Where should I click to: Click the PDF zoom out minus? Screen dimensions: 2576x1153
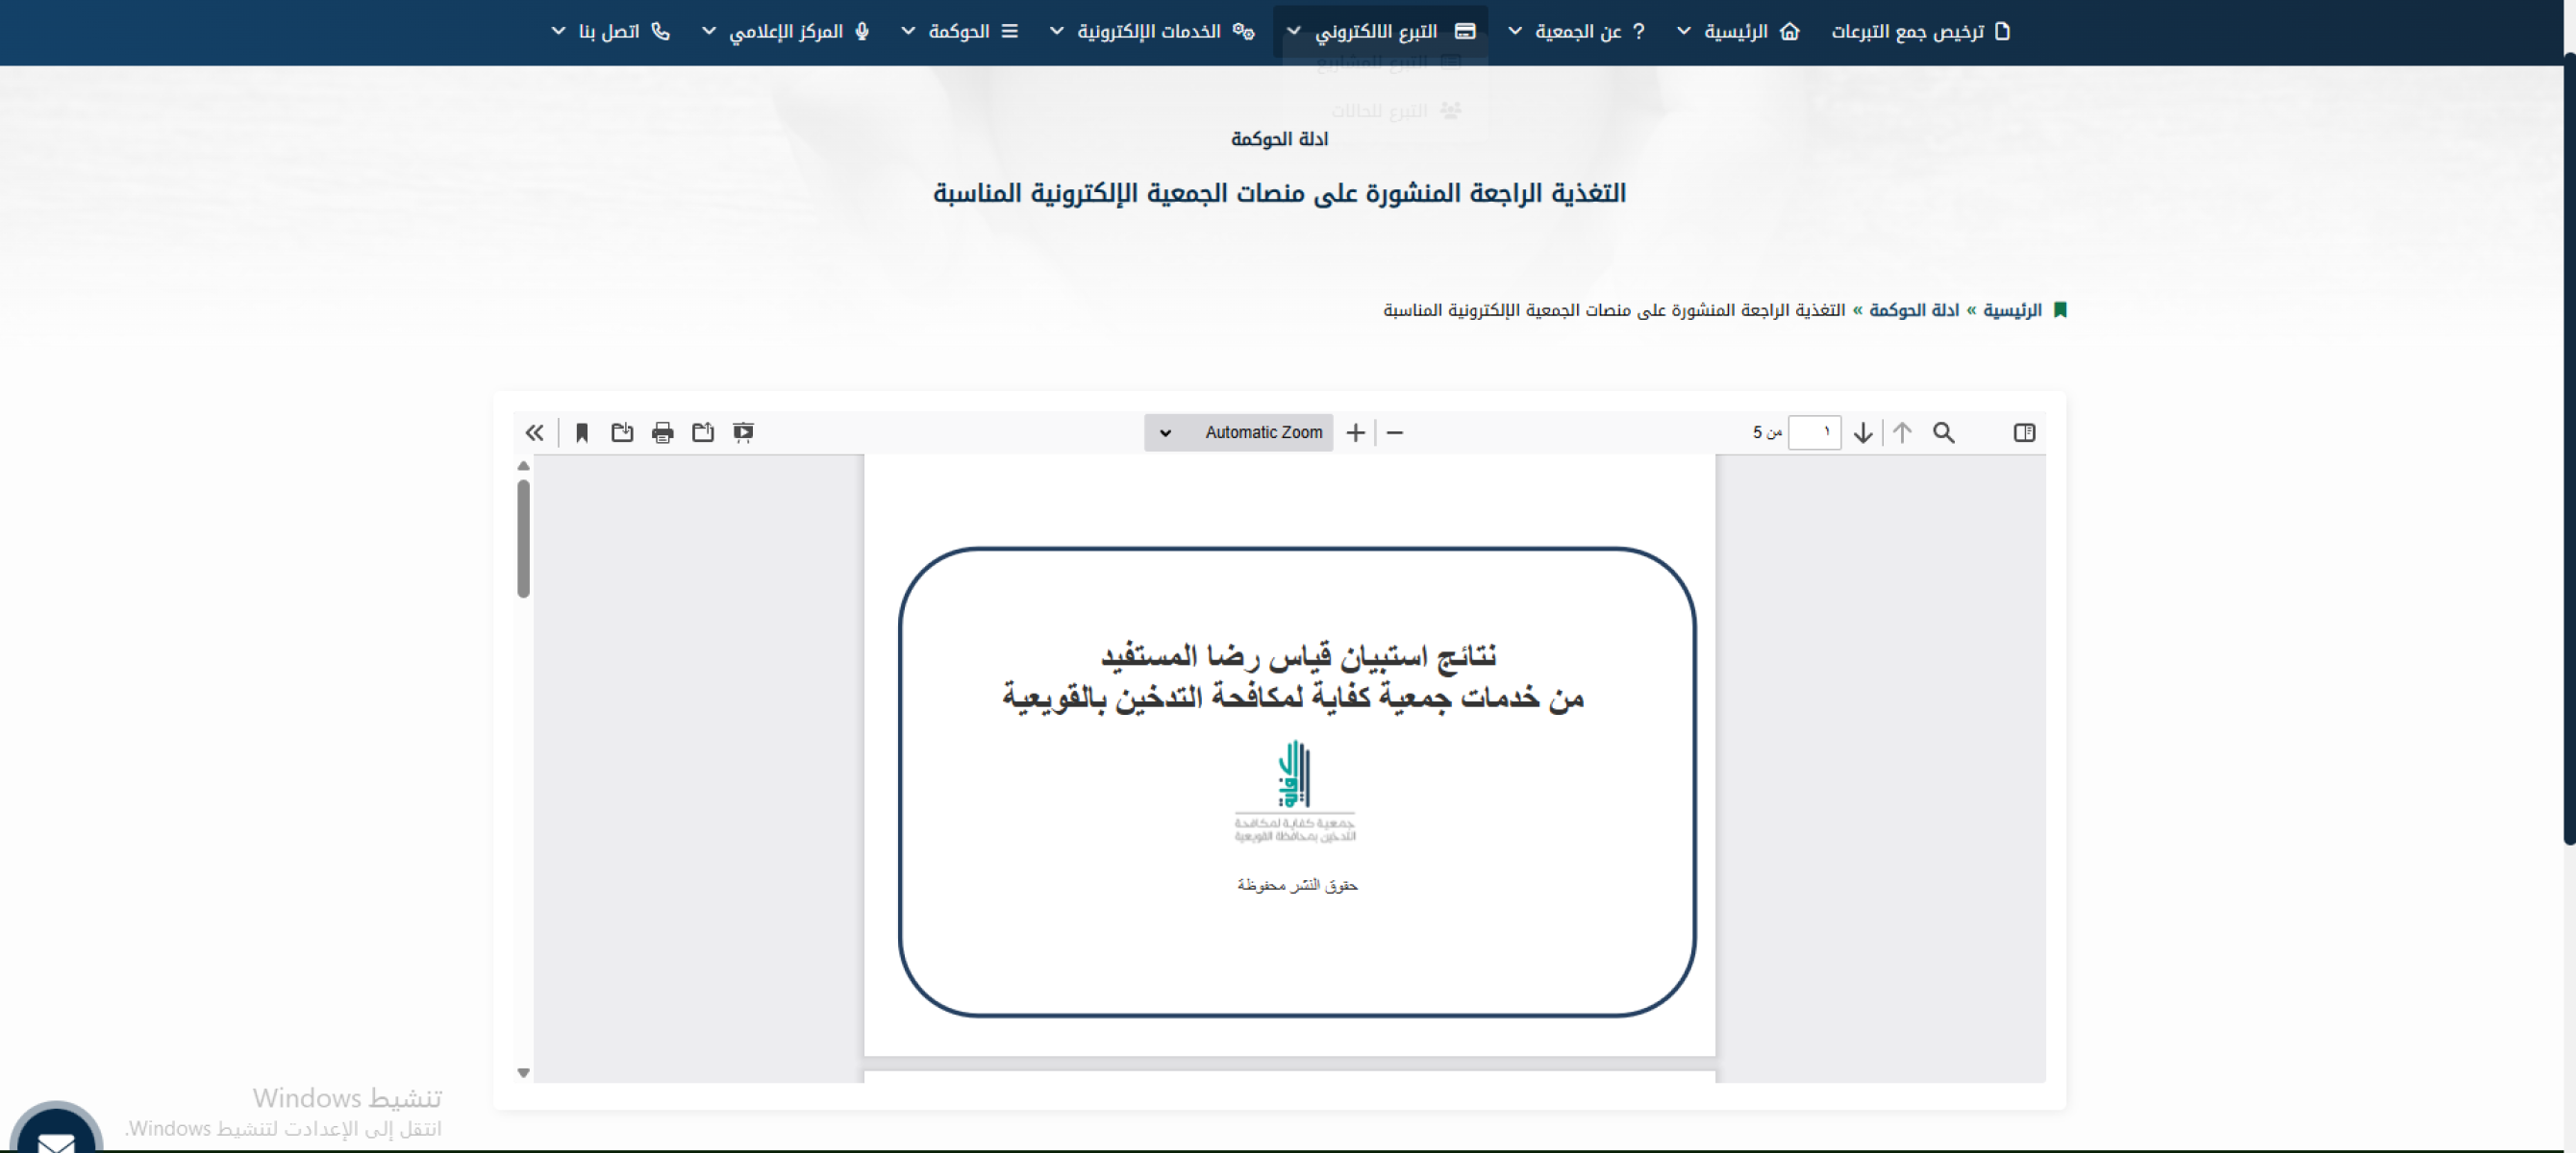[1395, 432]
